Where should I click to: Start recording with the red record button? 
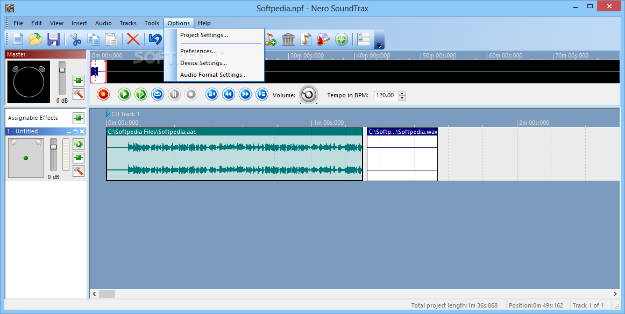tap(103, 94)
